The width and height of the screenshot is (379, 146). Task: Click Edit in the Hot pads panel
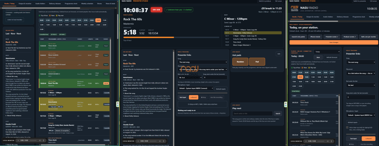[279, 54]
